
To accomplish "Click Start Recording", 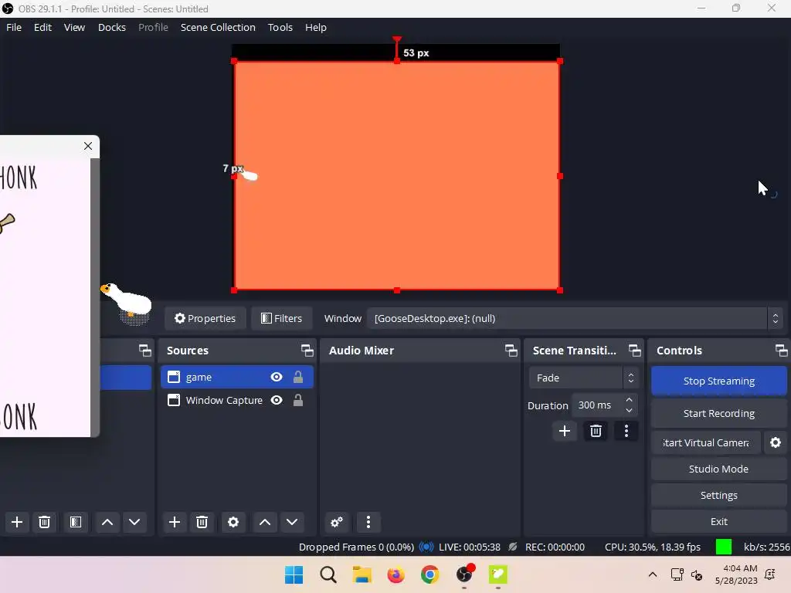I will coord(719,413).
